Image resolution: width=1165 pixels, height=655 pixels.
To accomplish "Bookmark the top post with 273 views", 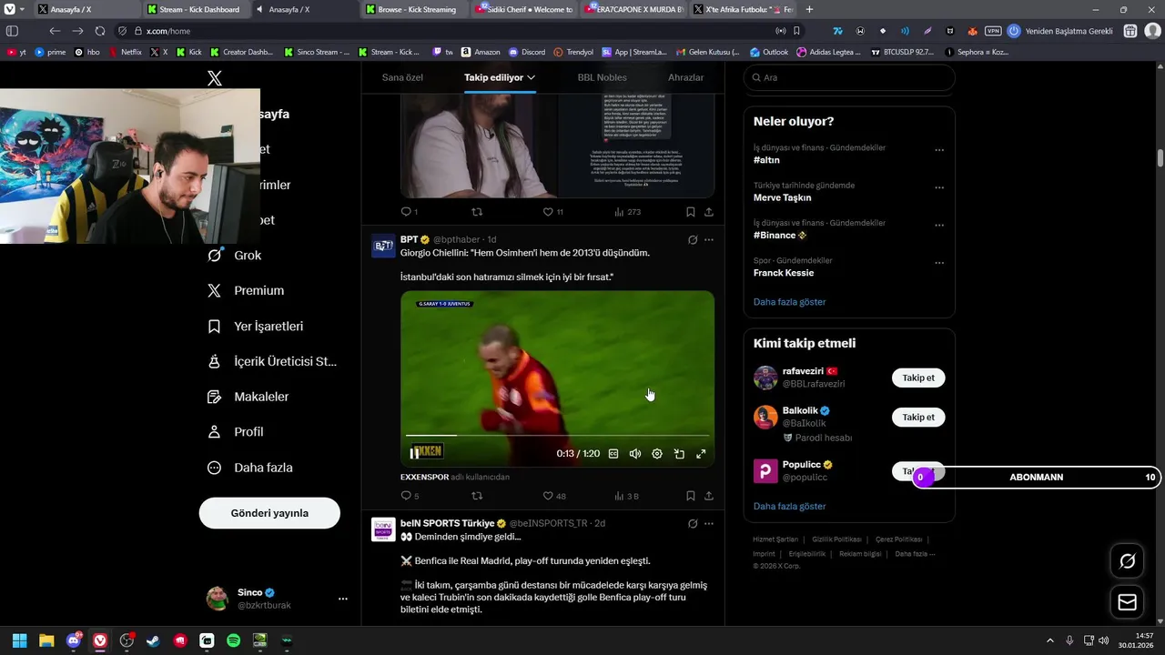I will [690, 212].
